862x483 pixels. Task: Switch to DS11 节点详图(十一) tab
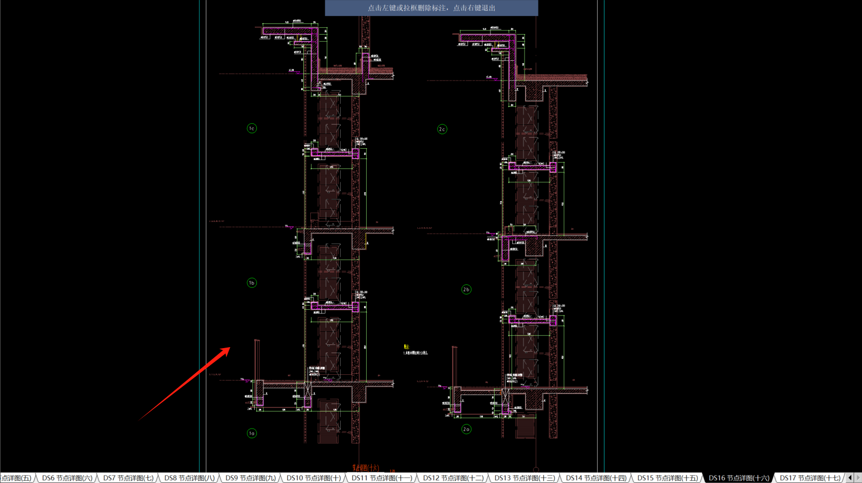[x=382, y=478]
